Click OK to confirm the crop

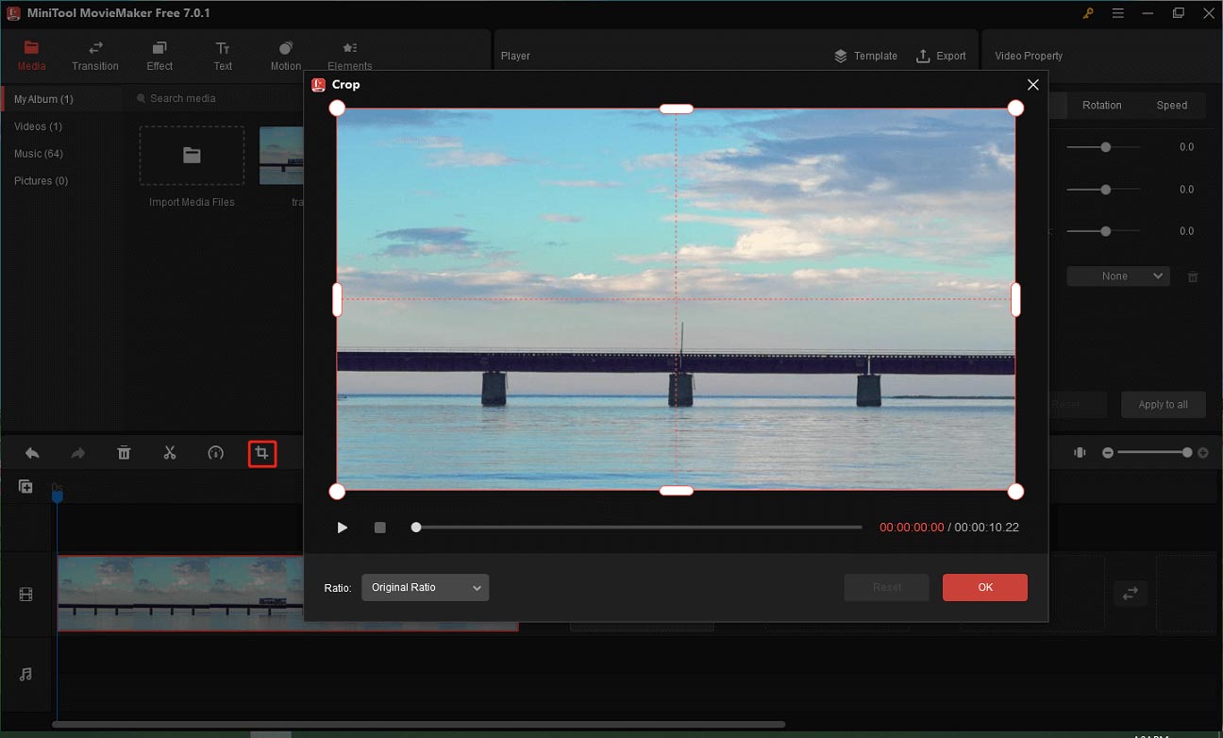pyautogui.click(x=984, y=587)
